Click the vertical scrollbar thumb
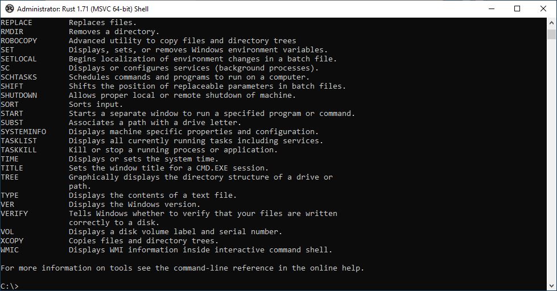Image resolution: width=557 pixels, height=291 pixels. click(551, 35)
